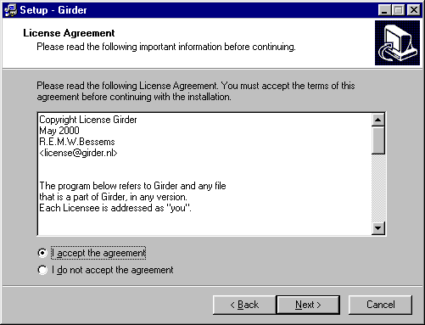Image resolution: width=425 pixels, height=325 pixels.
Task: Click the "License Agreement" heading
Action: 69,33
